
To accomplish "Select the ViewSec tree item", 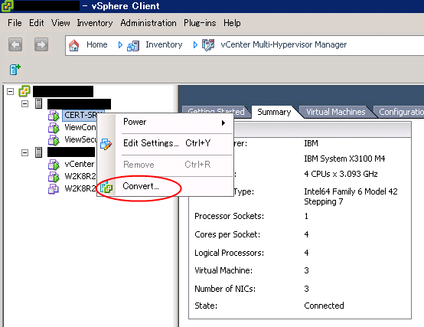I will point(80,139).
